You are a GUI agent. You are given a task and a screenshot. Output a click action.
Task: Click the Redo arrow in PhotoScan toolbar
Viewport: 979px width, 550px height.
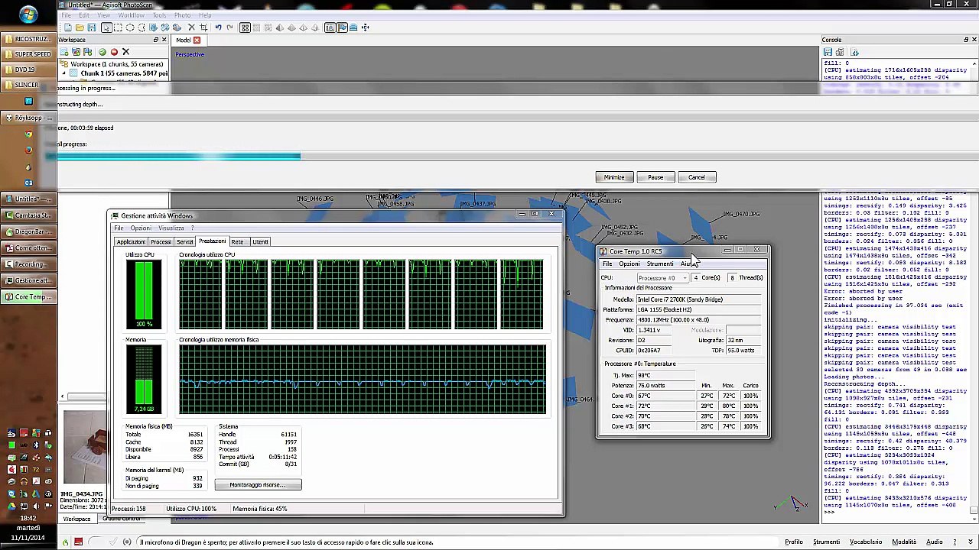[229, 27]
